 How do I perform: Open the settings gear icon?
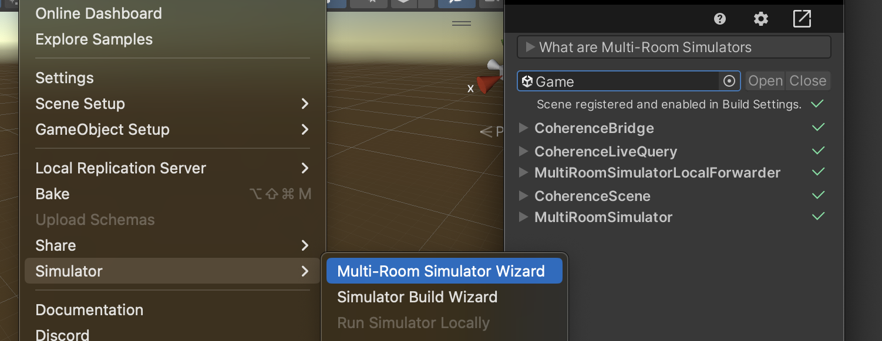(761, 19)
